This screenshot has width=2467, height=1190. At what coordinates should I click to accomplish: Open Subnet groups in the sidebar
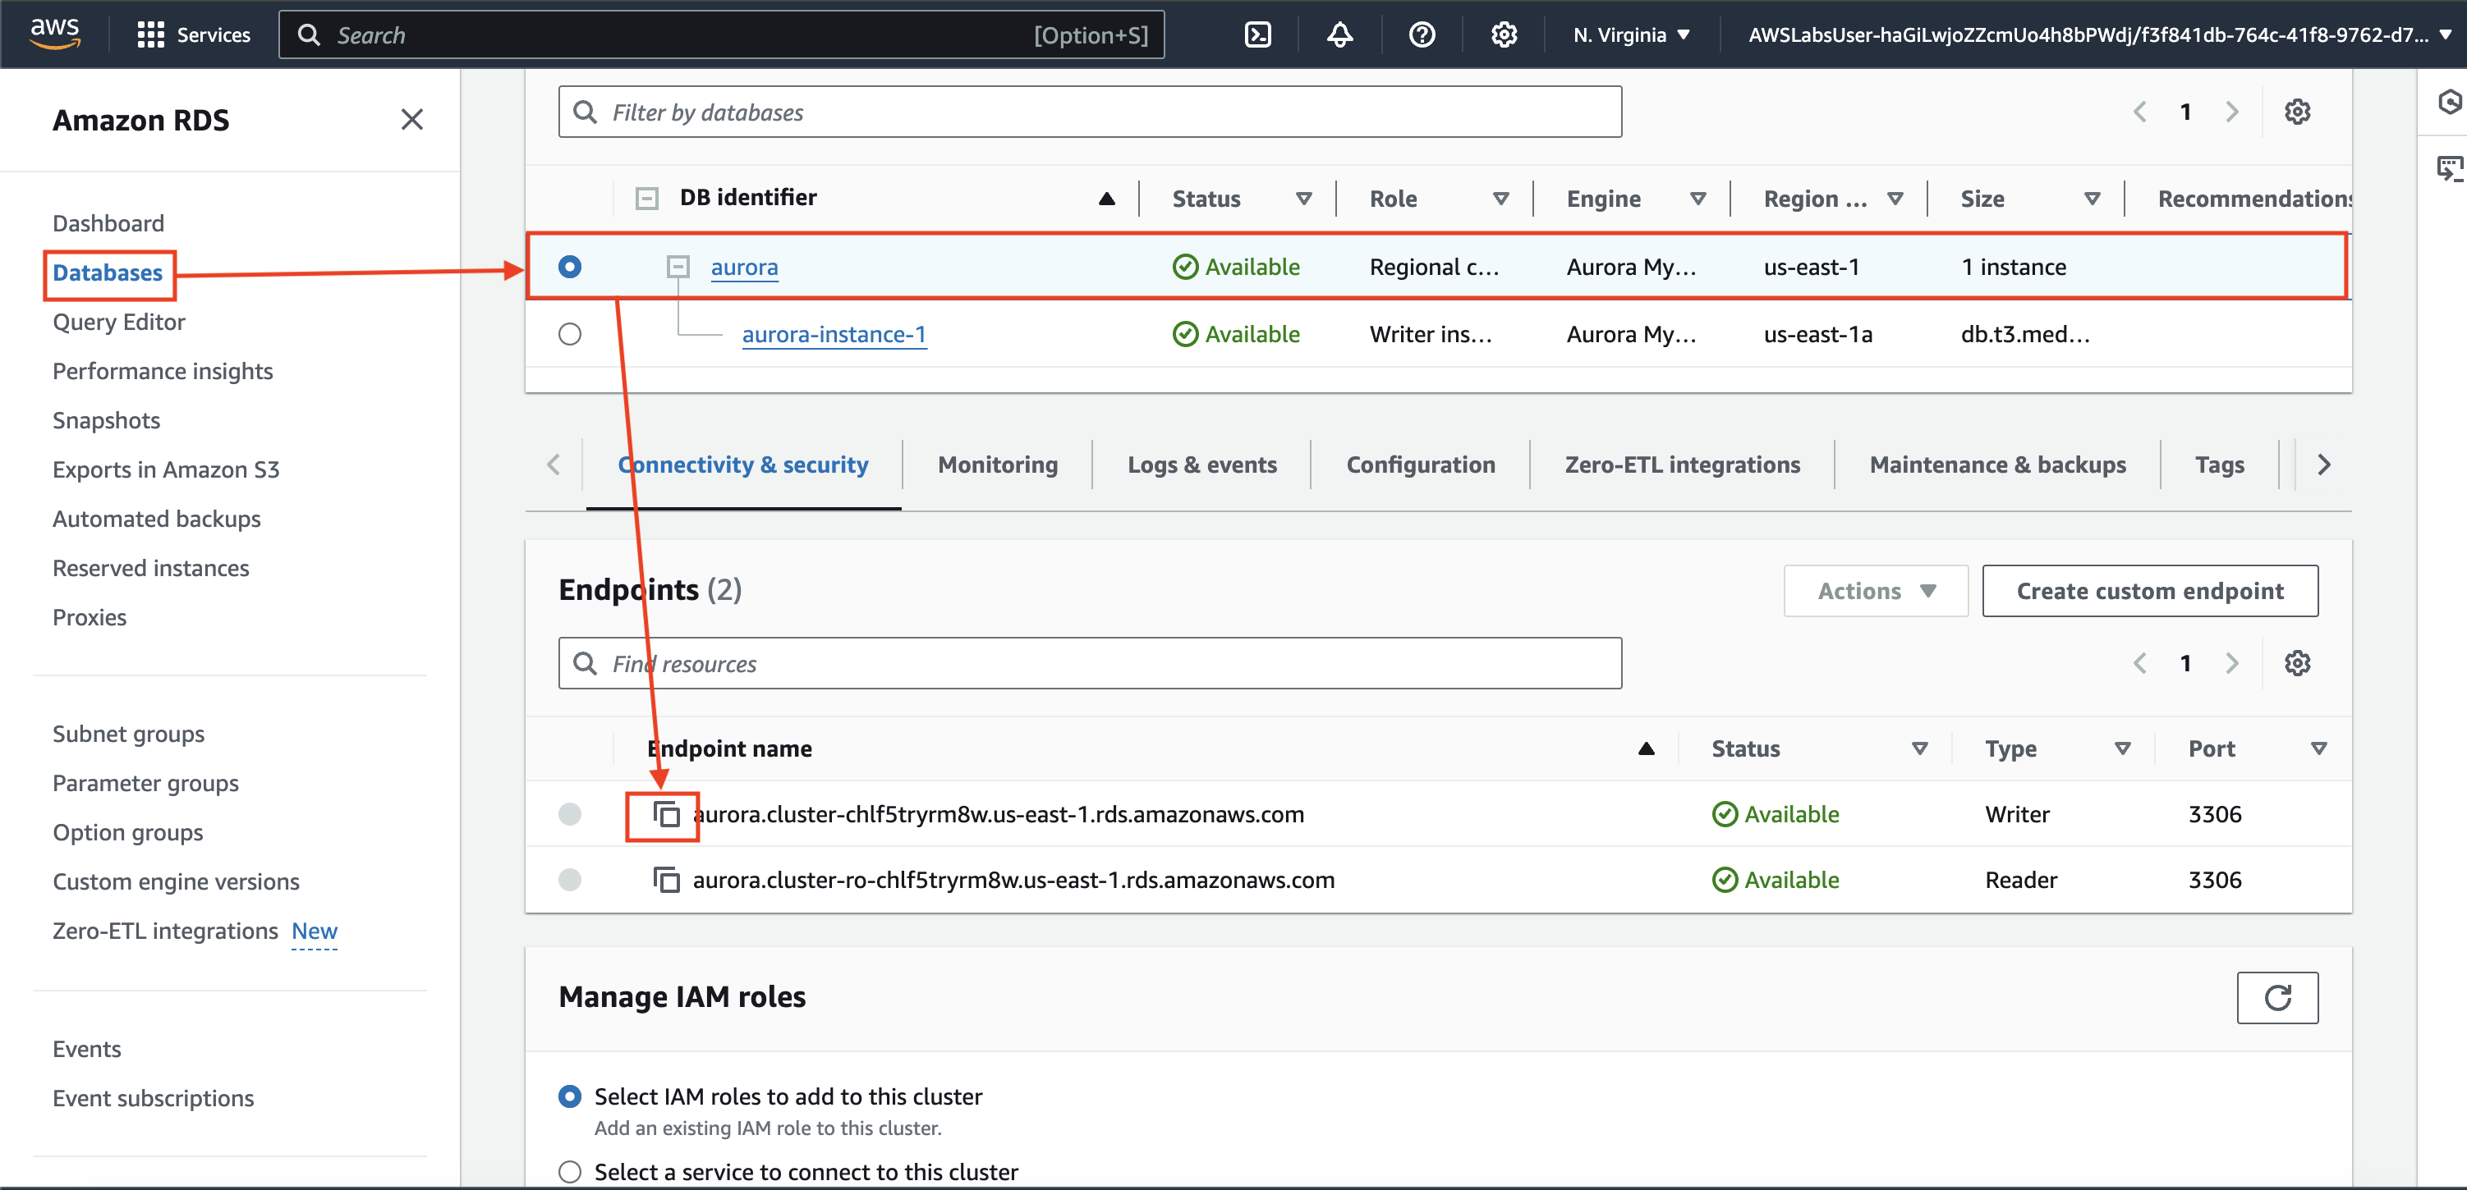128,735
